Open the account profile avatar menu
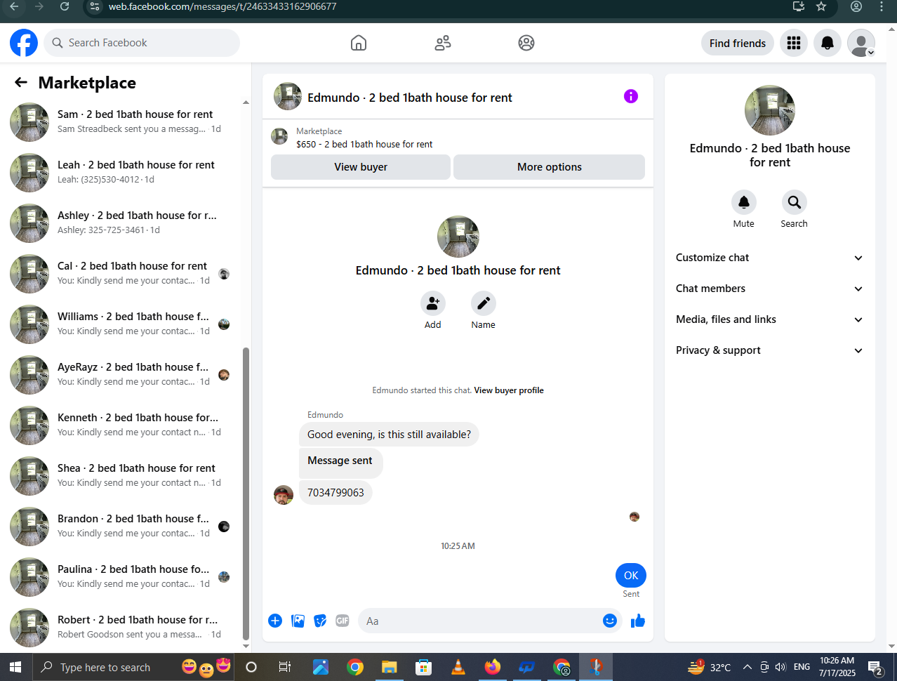The image size is (897, 681). pyautogui.click(x=861, y=43)
